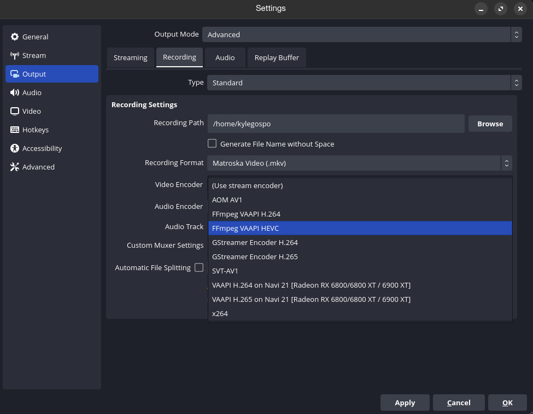Choose the x264 encoder option
This screenshot has width=533, height=414.
220,313
